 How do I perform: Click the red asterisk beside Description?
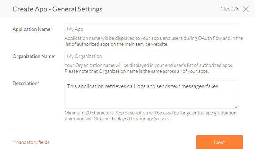point(38,83)
